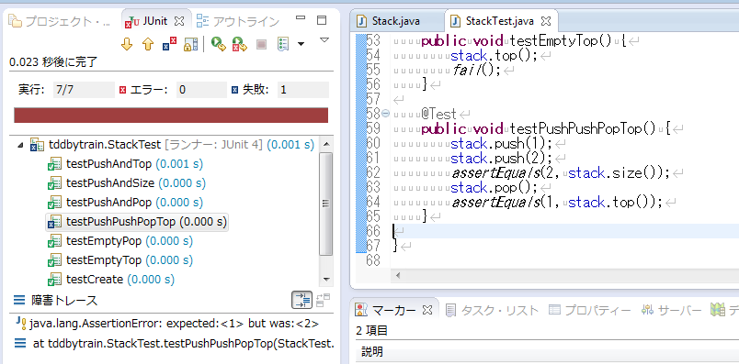This screenshot has height=364, width=739.
Task: Click the stop JUnit test run button
Action: (x=262, y=45)
